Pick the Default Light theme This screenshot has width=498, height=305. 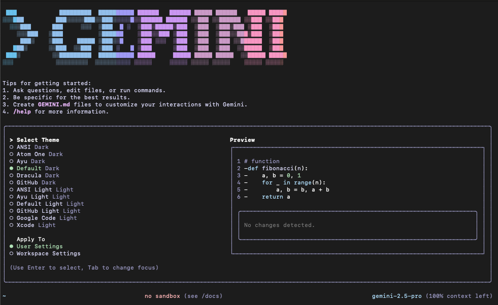[47, 204]
